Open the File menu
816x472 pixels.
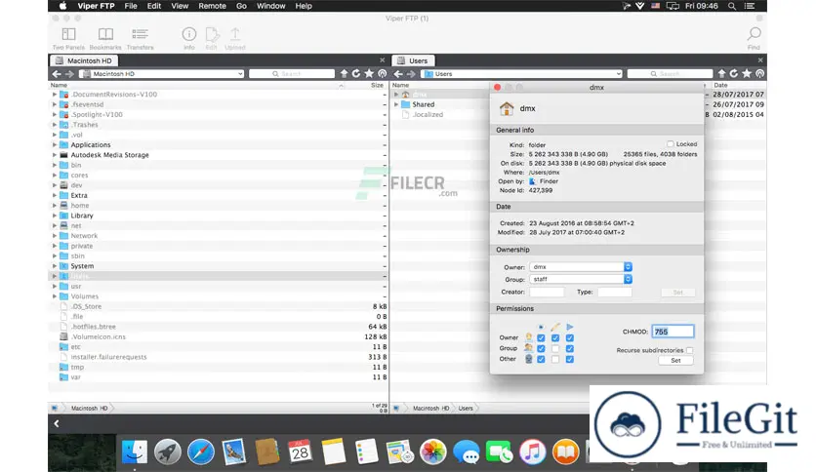pos(131,6)
